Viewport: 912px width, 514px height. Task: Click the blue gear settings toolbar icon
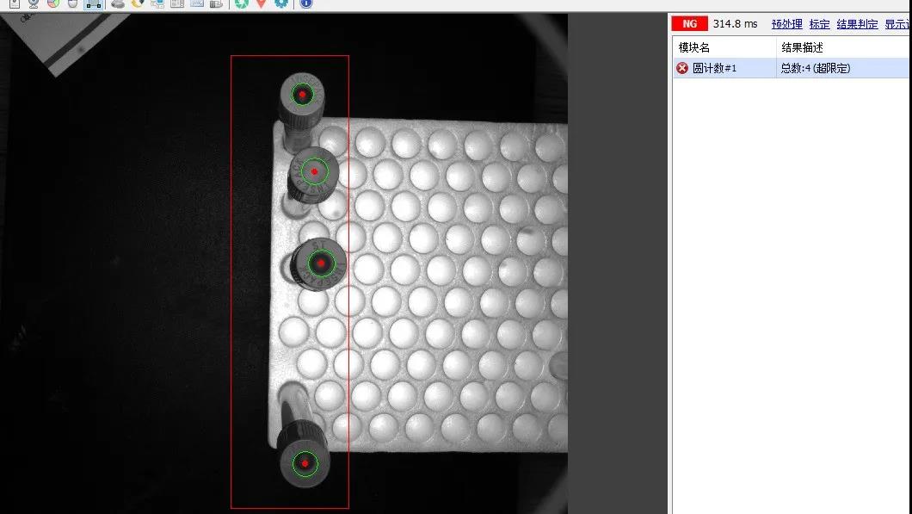(x=281, y=3)
